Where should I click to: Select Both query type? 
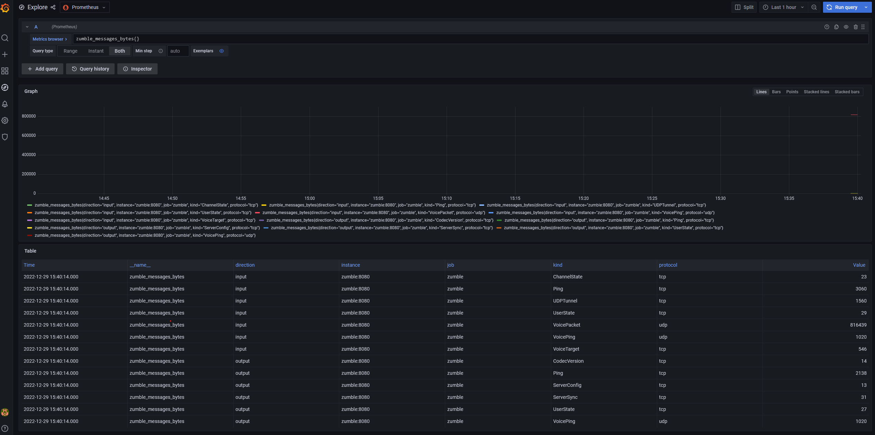(120, 51)
